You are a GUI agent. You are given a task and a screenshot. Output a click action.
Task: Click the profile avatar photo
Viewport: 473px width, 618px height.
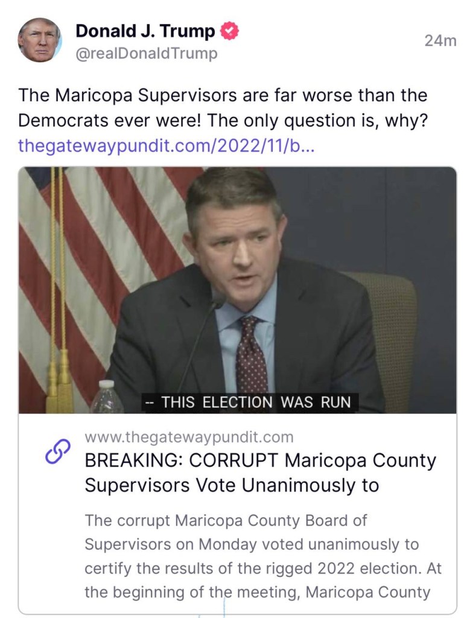[x=39, y=40]
